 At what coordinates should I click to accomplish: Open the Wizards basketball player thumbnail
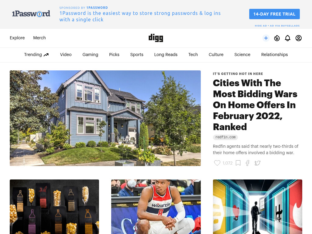[x=156, y=207]
